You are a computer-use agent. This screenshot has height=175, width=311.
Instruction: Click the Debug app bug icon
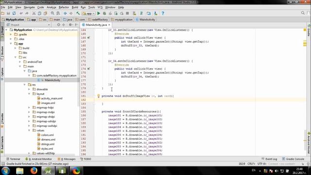104,13
